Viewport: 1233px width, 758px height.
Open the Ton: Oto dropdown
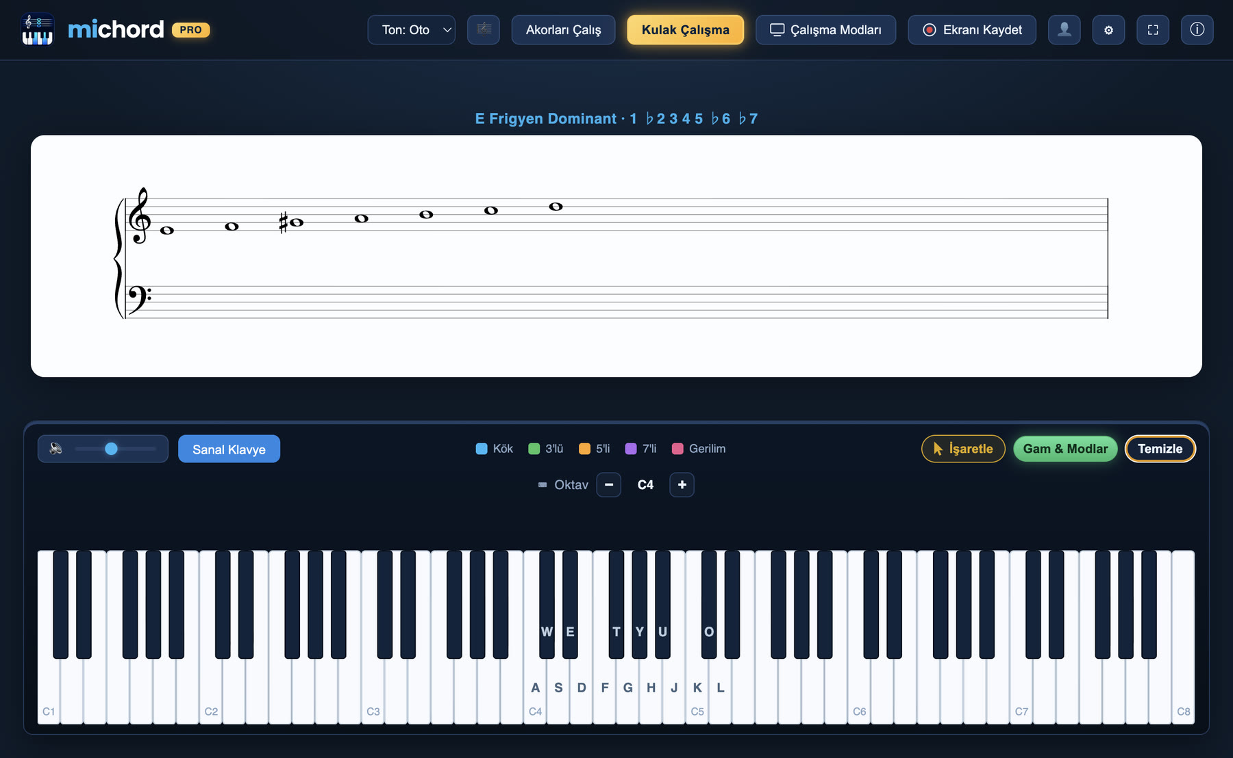click(412, 29)
